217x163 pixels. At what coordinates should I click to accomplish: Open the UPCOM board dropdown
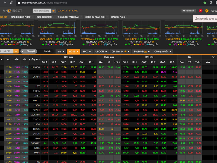(101, 52)
